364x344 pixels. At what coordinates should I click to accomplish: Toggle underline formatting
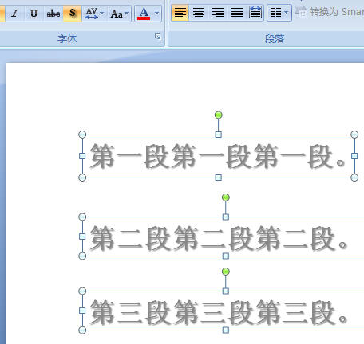click(34, 13)
